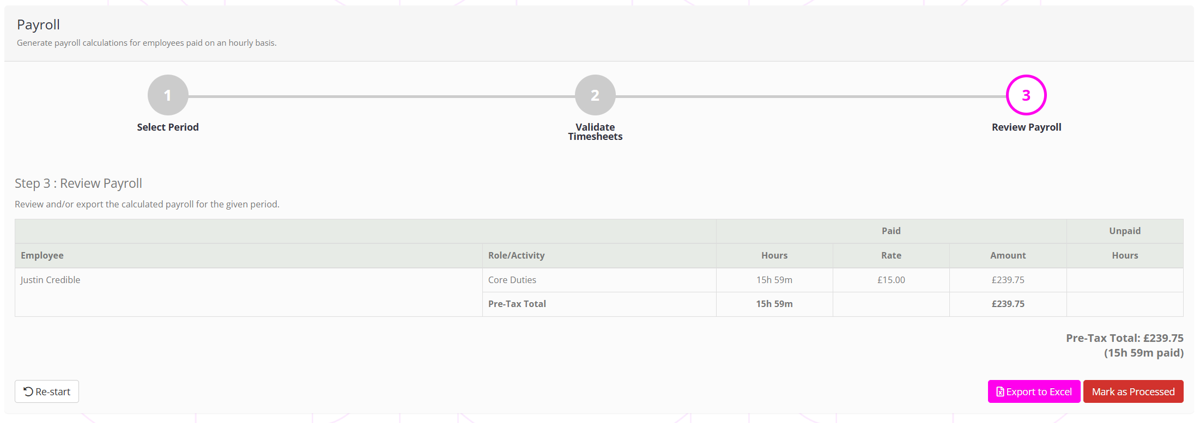Click the Amount column header
The width and height of the screenshot is (1200, 423).
[1008, 255]
